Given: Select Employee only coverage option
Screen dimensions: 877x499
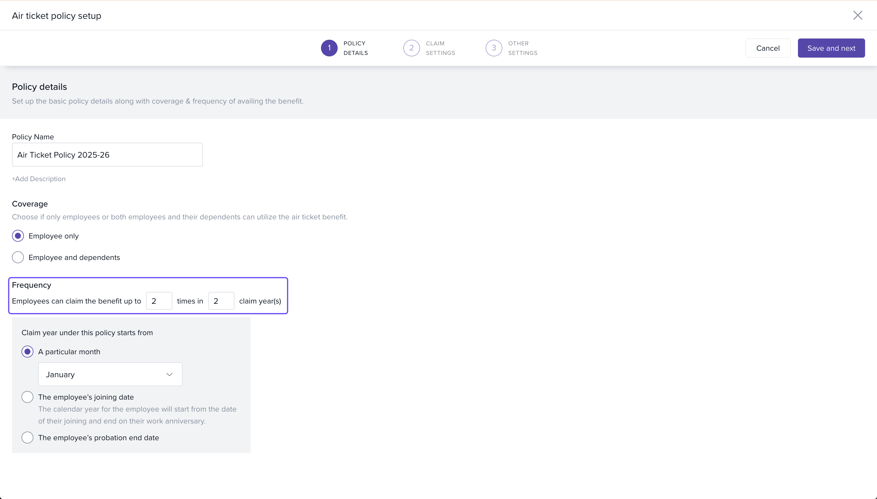Looking at the screenshot, I should click(18, 236).
